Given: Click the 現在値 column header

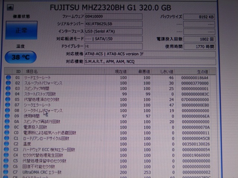Looking at the screenshot, I should click(x=116, y=72).
